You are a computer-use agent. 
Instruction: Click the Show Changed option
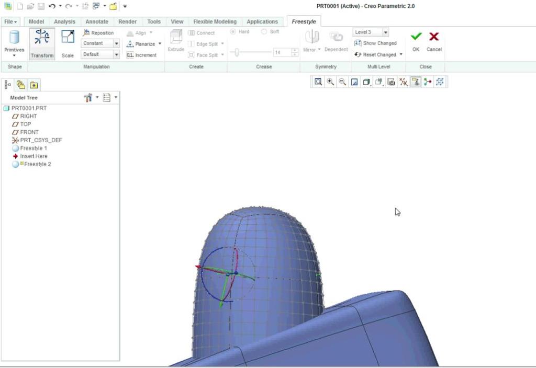click(x=376, y=43)
